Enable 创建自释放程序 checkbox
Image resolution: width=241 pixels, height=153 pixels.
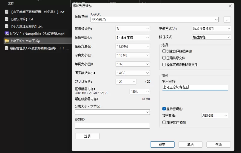pos(164,51)
